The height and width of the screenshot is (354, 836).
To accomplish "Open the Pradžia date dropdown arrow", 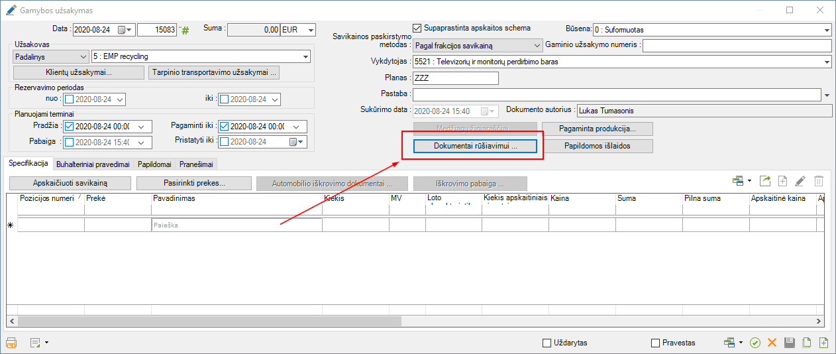I will (140, 127).
